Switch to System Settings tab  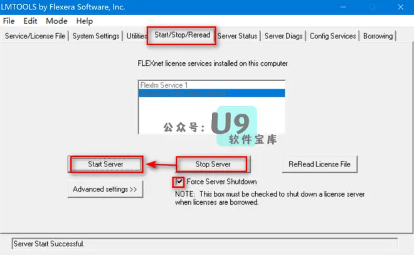click(x=96, y=36)
